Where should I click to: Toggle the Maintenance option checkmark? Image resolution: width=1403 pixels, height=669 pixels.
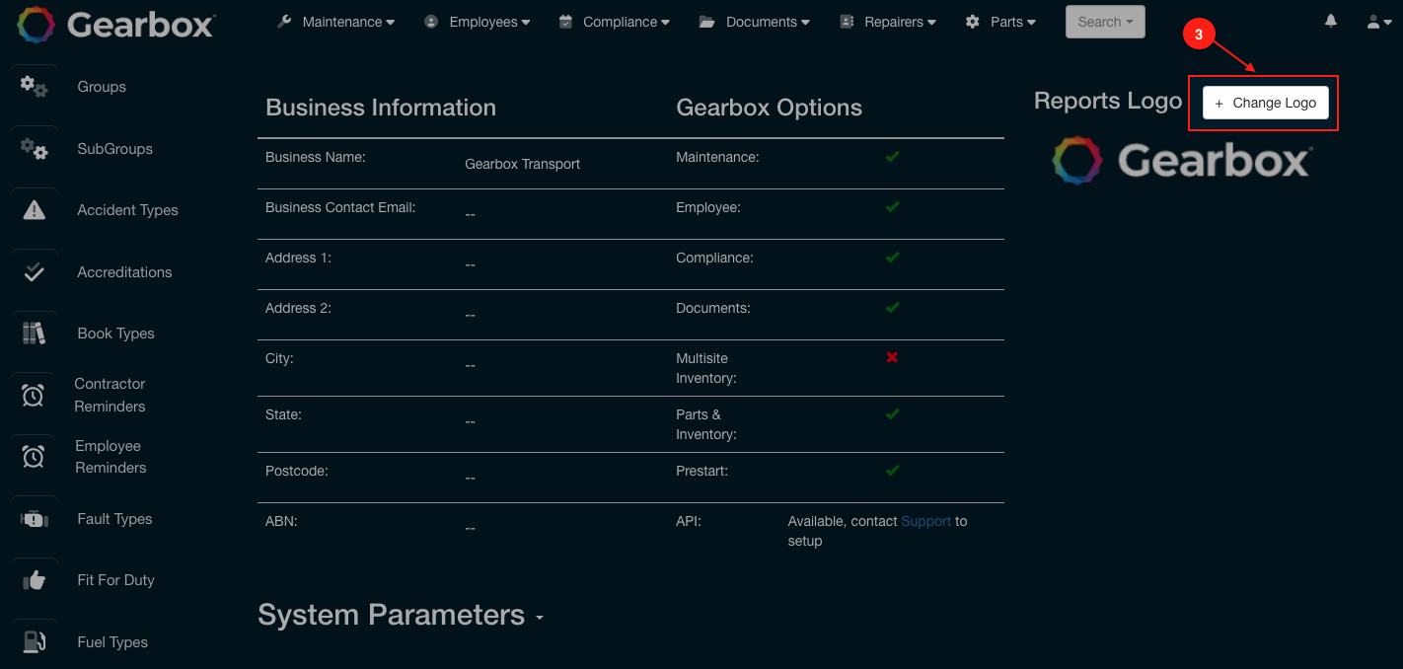(x=892, y=156)
